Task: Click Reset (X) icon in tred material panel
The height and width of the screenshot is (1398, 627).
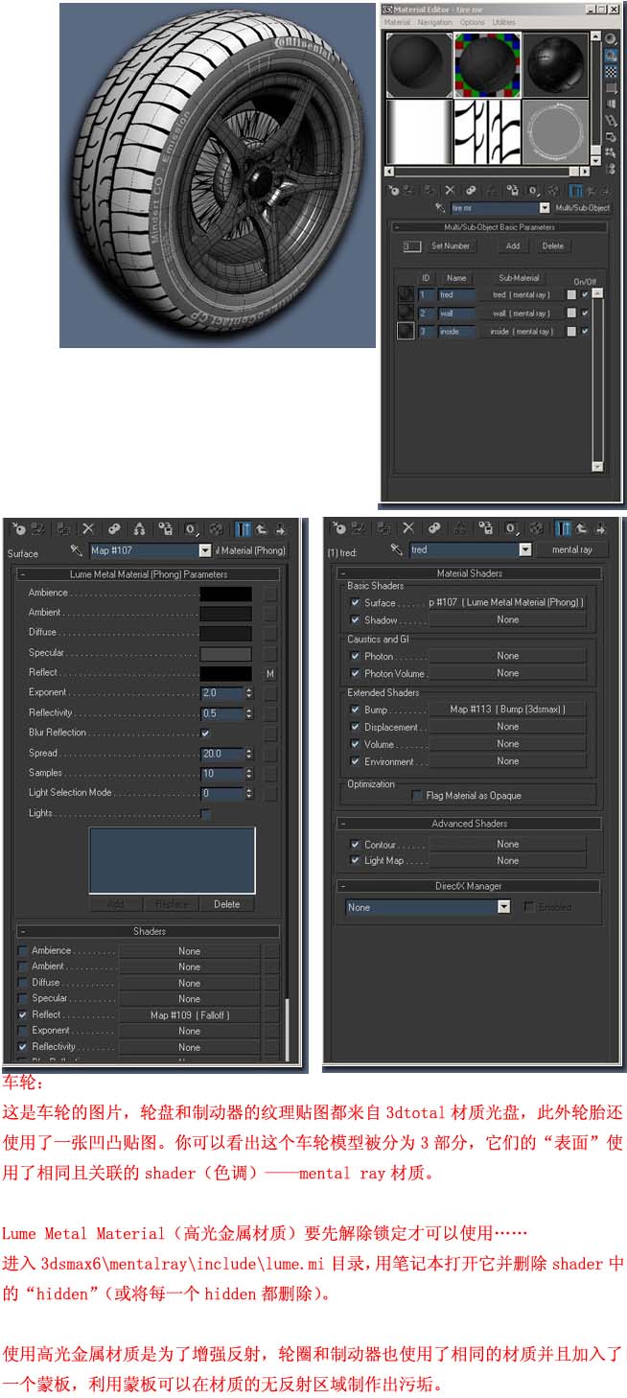Action: 408,527
